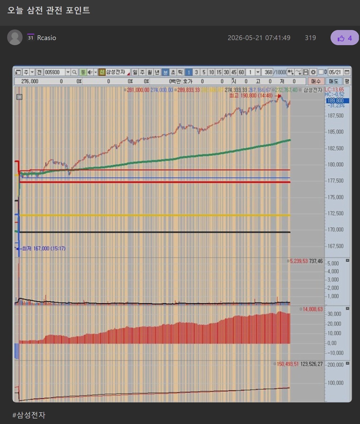Select the minute 분 chart period
The height and width of the screenshot is (424, 360).
tap(165, 72)
